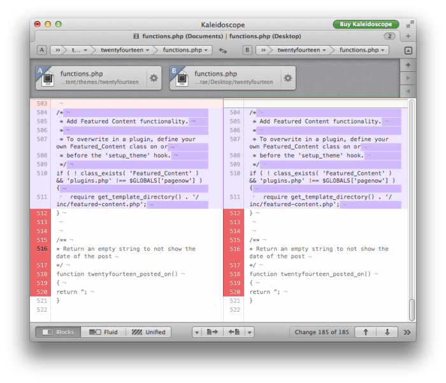The width and height of the screenshot is (446, 383).
Task: Open gear settings for file B
Action: point(288,78)
